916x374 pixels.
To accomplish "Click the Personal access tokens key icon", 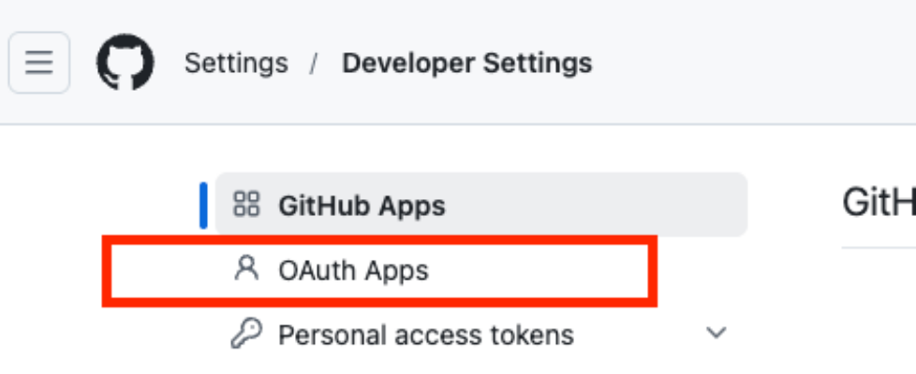I will (245, 334).
